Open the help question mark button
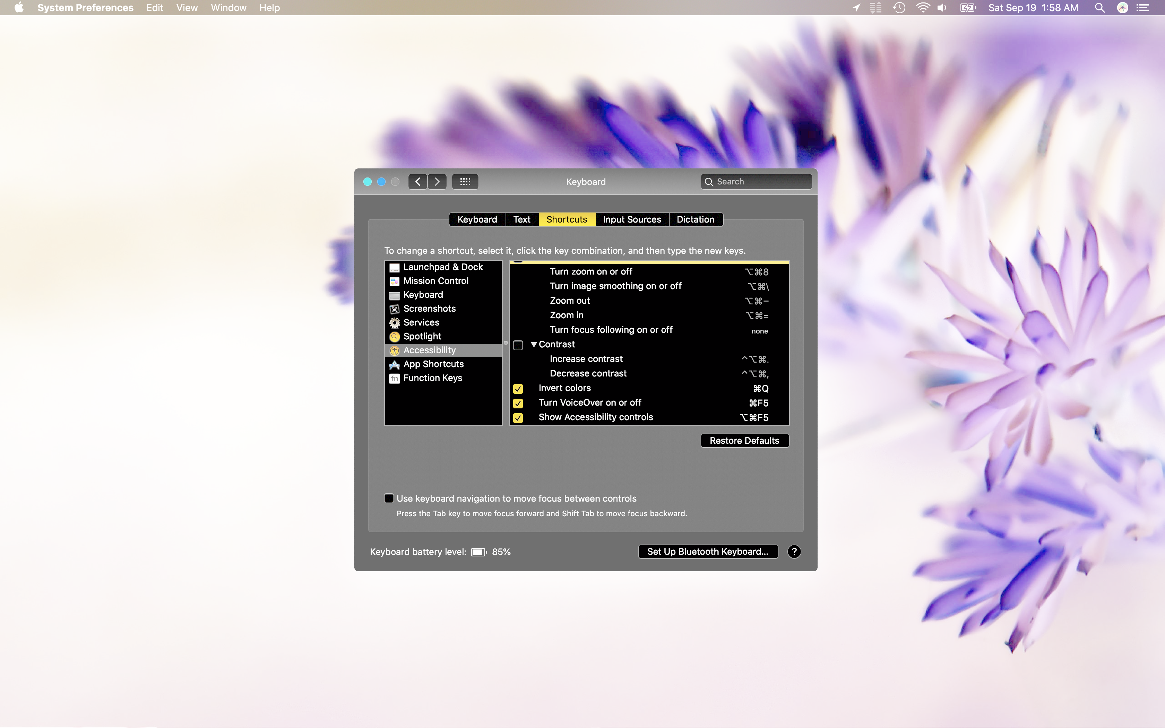Image resolution: width=1165 pixels, height=728 pixels. (x=794, y=551)
